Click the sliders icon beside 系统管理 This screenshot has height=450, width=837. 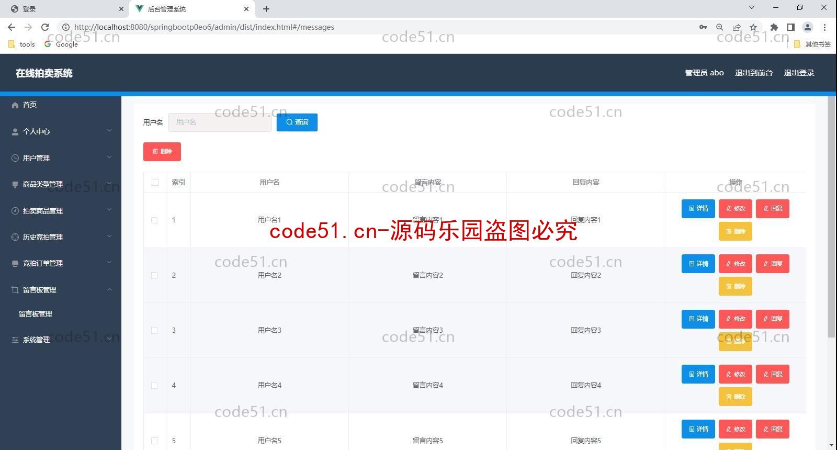15,340
